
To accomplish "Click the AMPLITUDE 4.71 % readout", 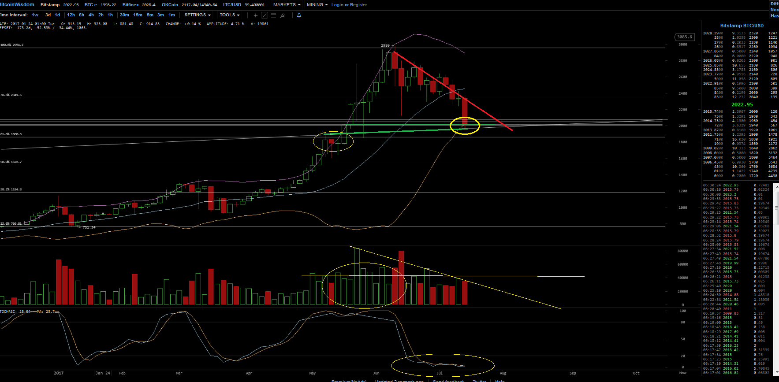I will tap(225, 24).
